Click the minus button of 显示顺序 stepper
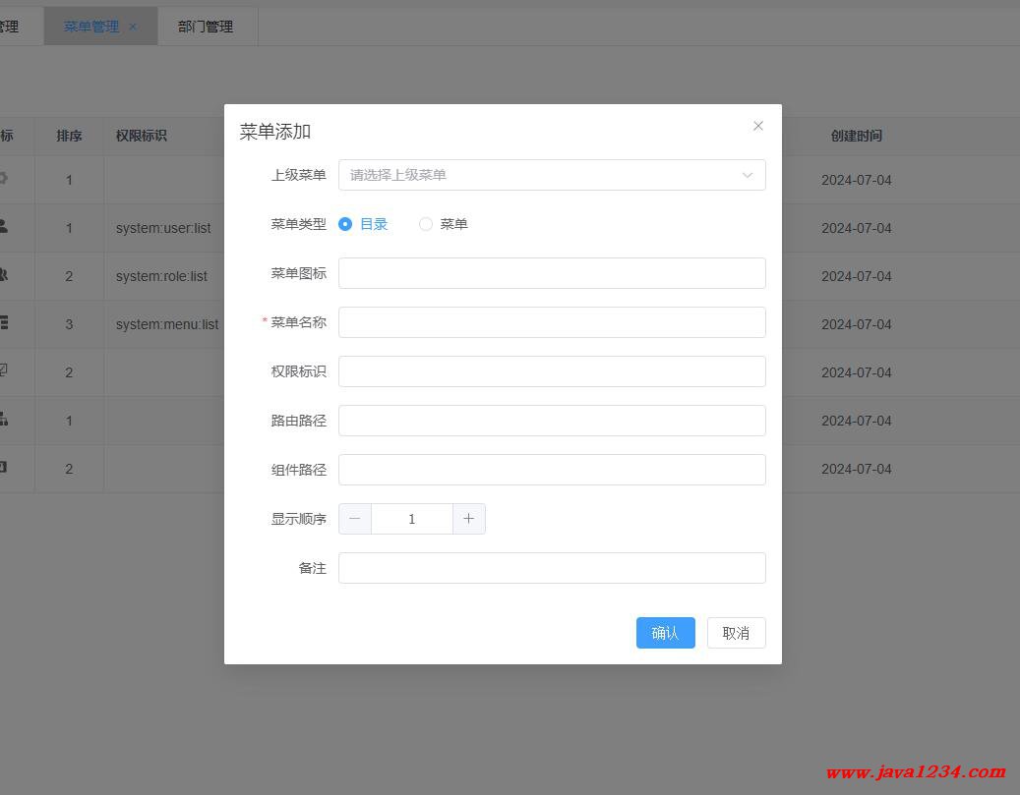The height and width of the screenshot is (795, 1020). (x=355, y=519)
